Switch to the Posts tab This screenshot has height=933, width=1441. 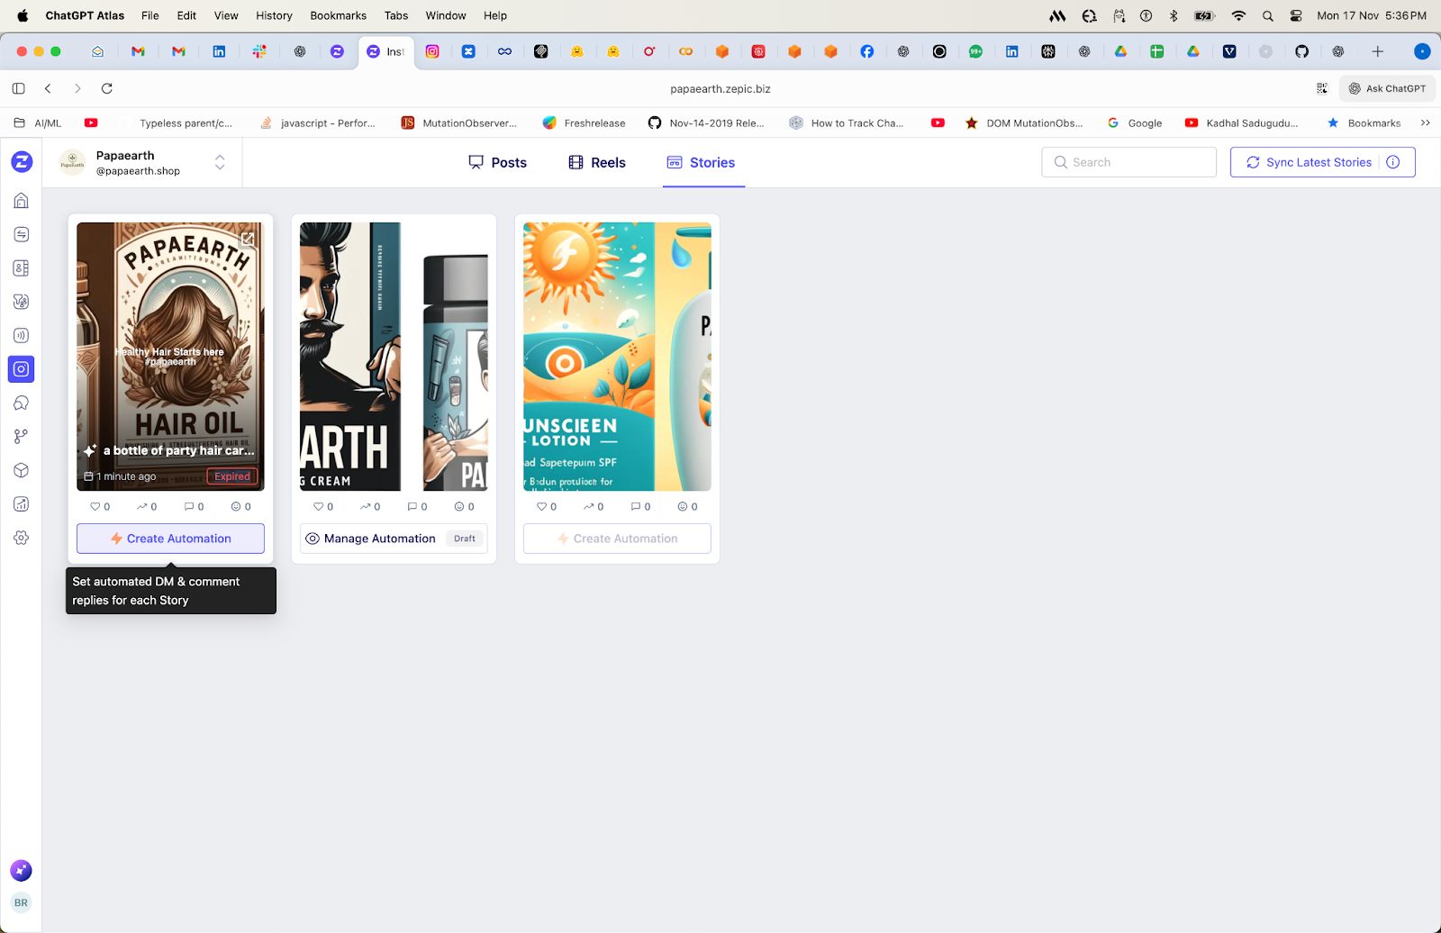pos(497,162)
